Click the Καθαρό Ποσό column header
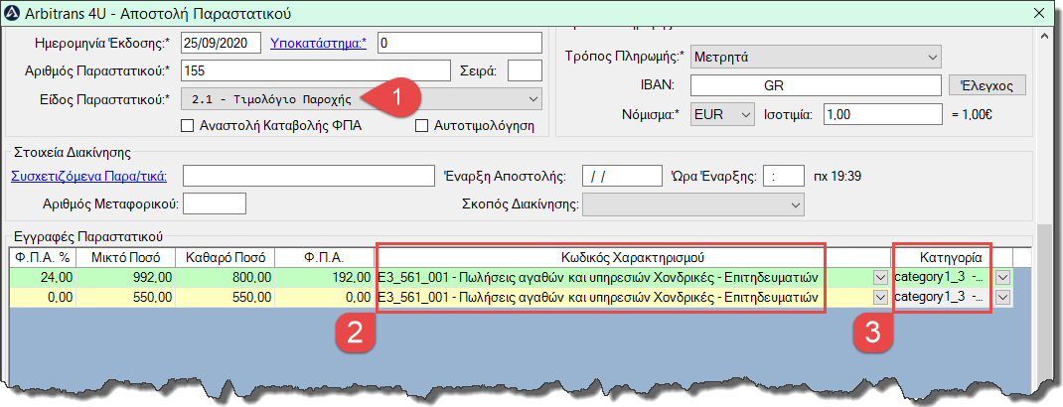 225,258
